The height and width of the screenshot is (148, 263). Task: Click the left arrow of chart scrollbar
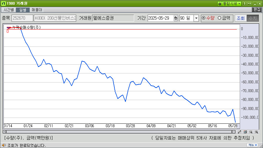point(4,132)
